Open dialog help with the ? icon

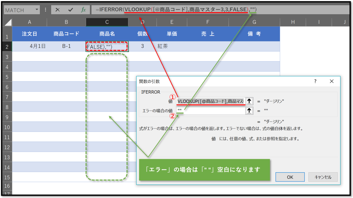pyautogui.click(x=315, y=81)
